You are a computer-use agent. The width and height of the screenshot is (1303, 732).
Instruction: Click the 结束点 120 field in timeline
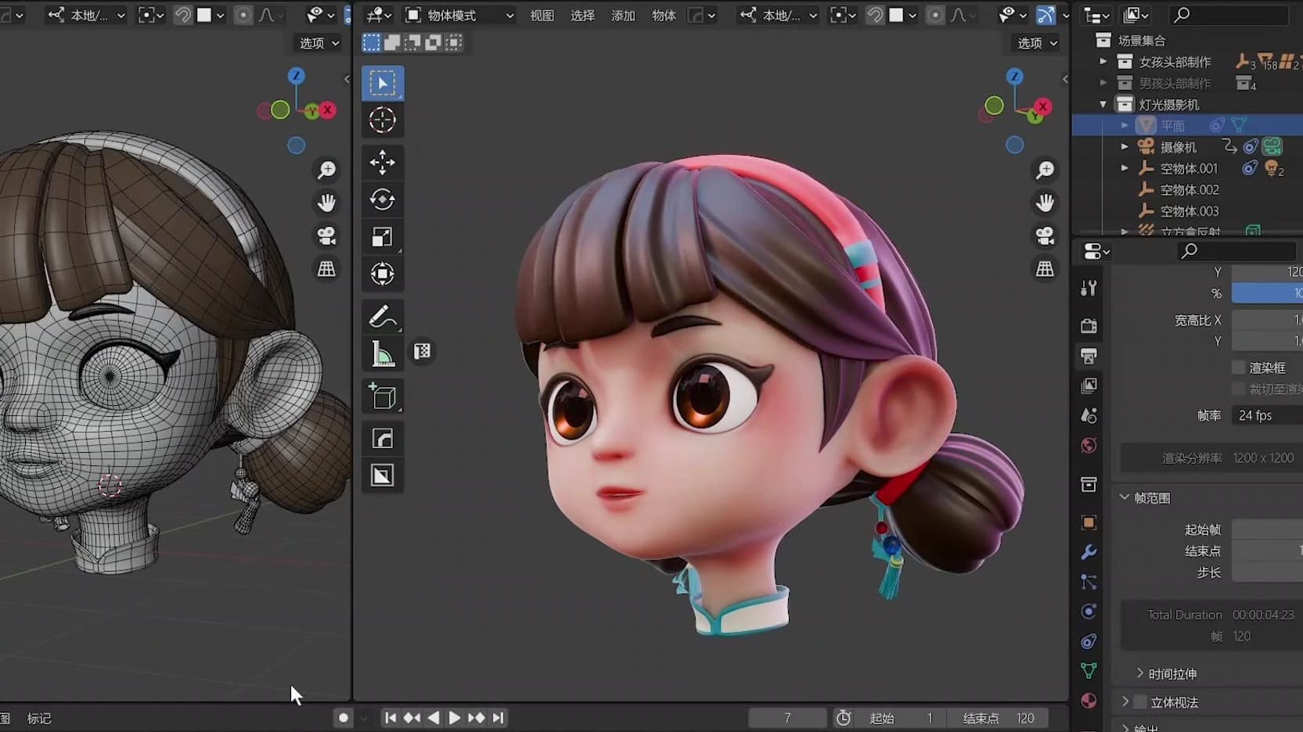coord(999,718)
